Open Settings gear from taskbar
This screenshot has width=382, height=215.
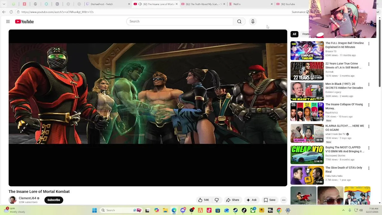[x=288, y=210]
